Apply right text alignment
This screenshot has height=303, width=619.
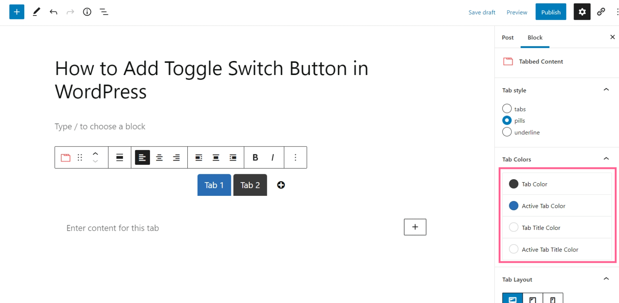[176, 157]
